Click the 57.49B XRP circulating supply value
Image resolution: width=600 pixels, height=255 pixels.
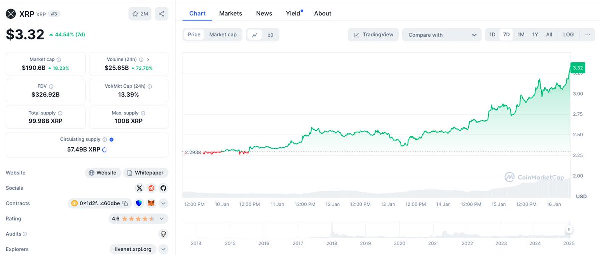[x=84, y=149]
